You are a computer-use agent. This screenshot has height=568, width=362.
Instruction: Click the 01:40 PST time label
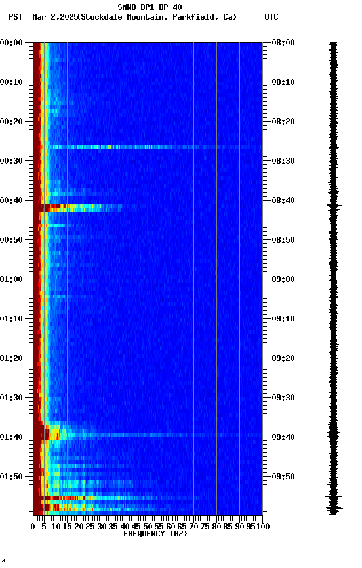pyautogui.click(x=11, y=437)
